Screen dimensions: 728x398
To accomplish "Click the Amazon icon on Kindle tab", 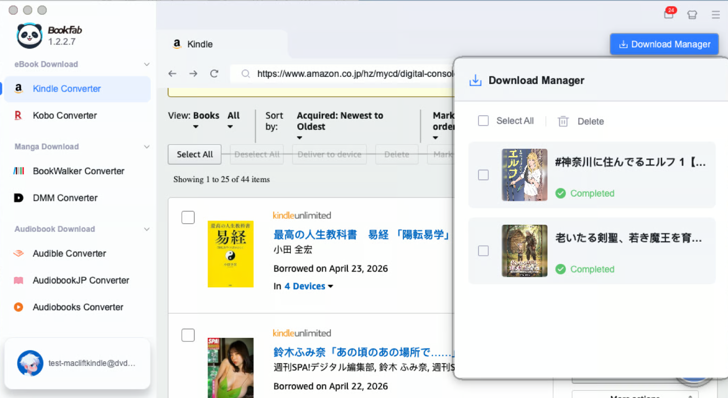I will (177, 44).
